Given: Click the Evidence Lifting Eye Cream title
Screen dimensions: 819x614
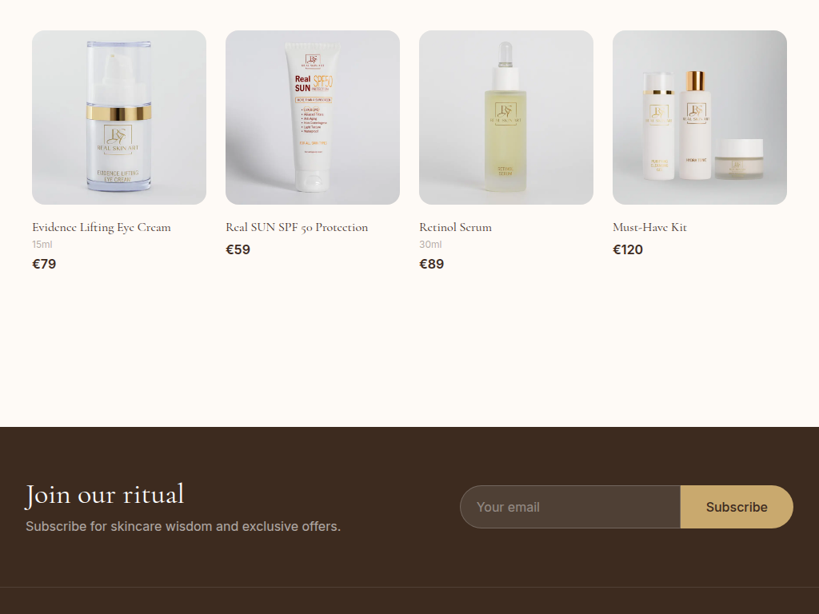Looking at the screenshot, I should (102, 228).
